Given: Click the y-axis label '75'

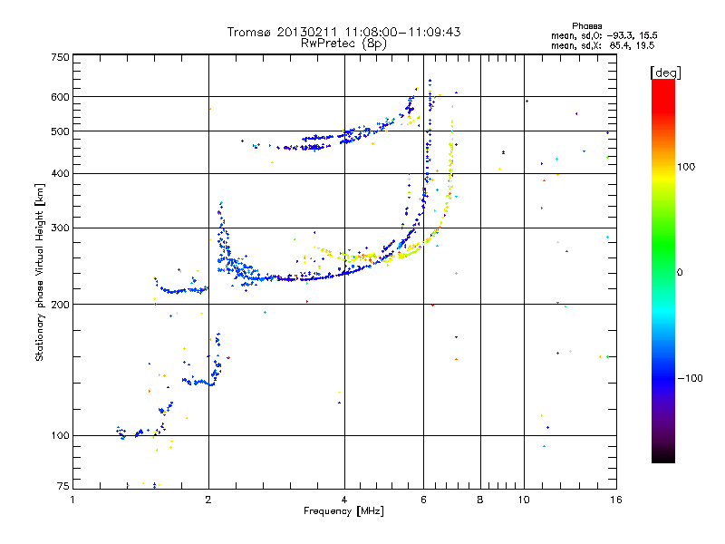Looking at the screenshot, I should [x=63, y=486].
